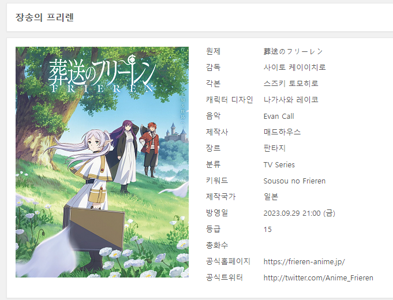The width and height of the screenshot is (393, 300).
Task: Click the 공식트위터 field label
Action: pos(224,277)
